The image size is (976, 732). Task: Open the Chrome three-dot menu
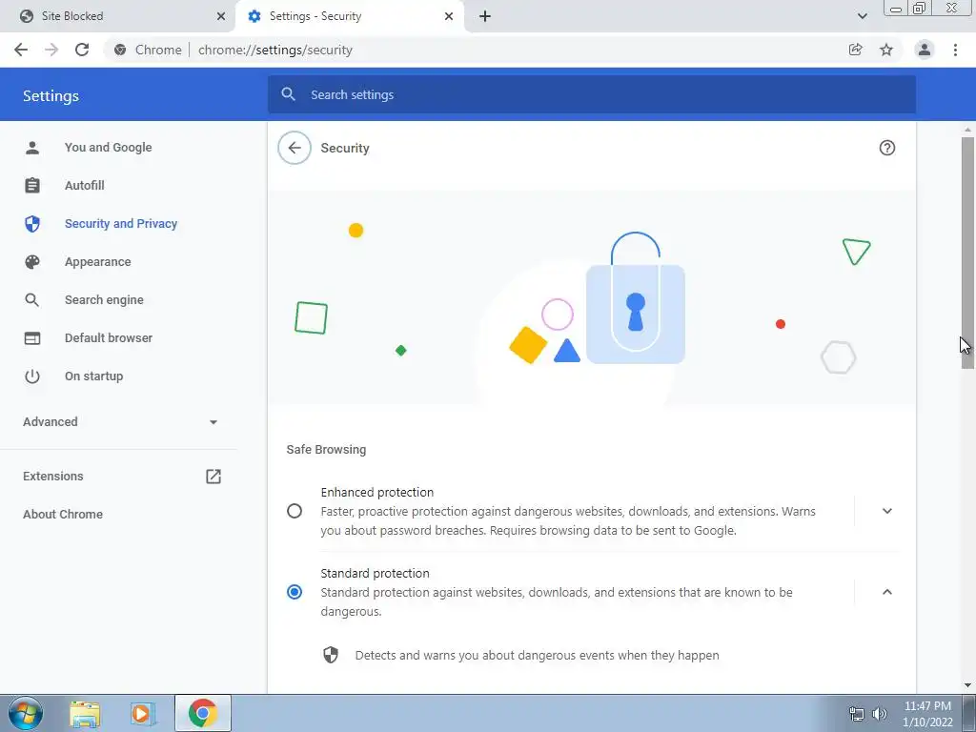pos(955,50)
